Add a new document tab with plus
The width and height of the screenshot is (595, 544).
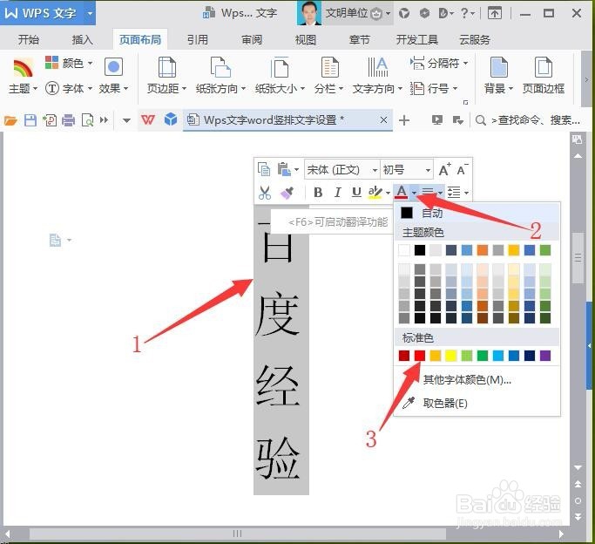[404, 120]
